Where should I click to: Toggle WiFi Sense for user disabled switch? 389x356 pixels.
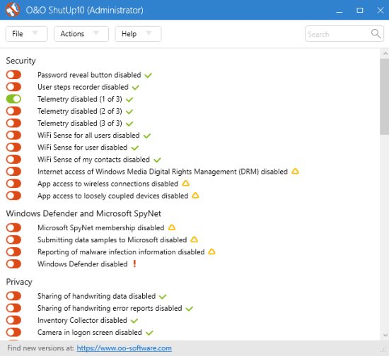pyautogui.click(x=13, y=147)
